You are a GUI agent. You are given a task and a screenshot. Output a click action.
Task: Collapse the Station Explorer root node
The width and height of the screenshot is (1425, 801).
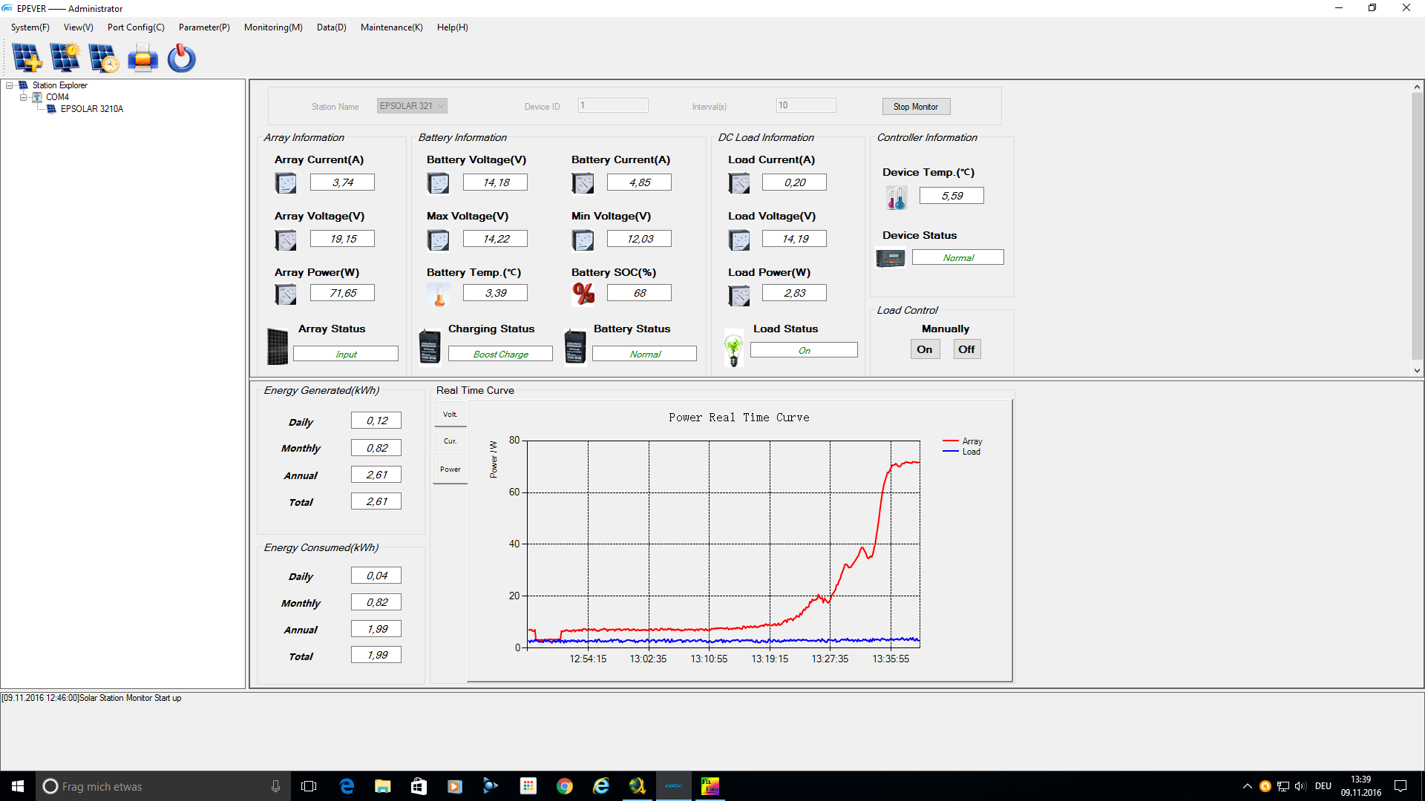coord(10,85)
